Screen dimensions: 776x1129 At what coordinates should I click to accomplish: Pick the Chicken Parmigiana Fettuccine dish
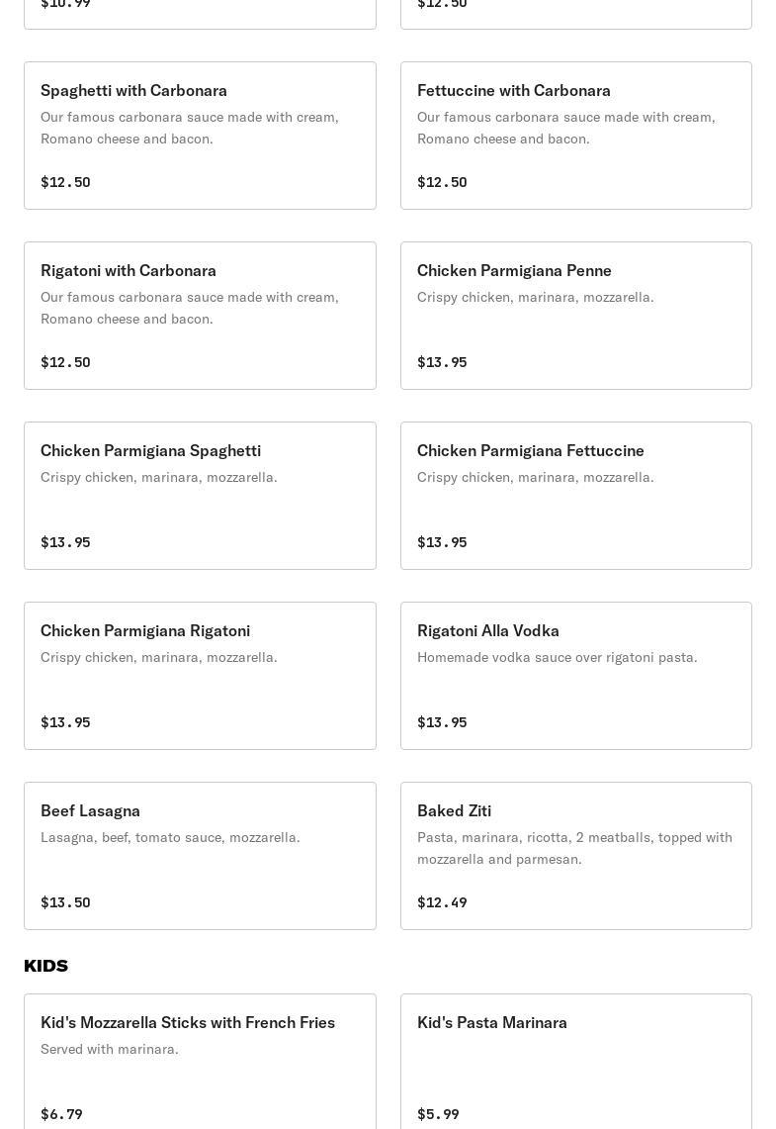pyautogui.click(x=575, y=496)
